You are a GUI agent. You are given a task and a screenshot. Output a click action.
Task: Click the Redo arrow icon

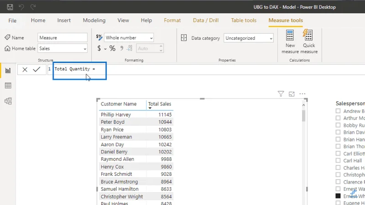(x=33, y=7)
